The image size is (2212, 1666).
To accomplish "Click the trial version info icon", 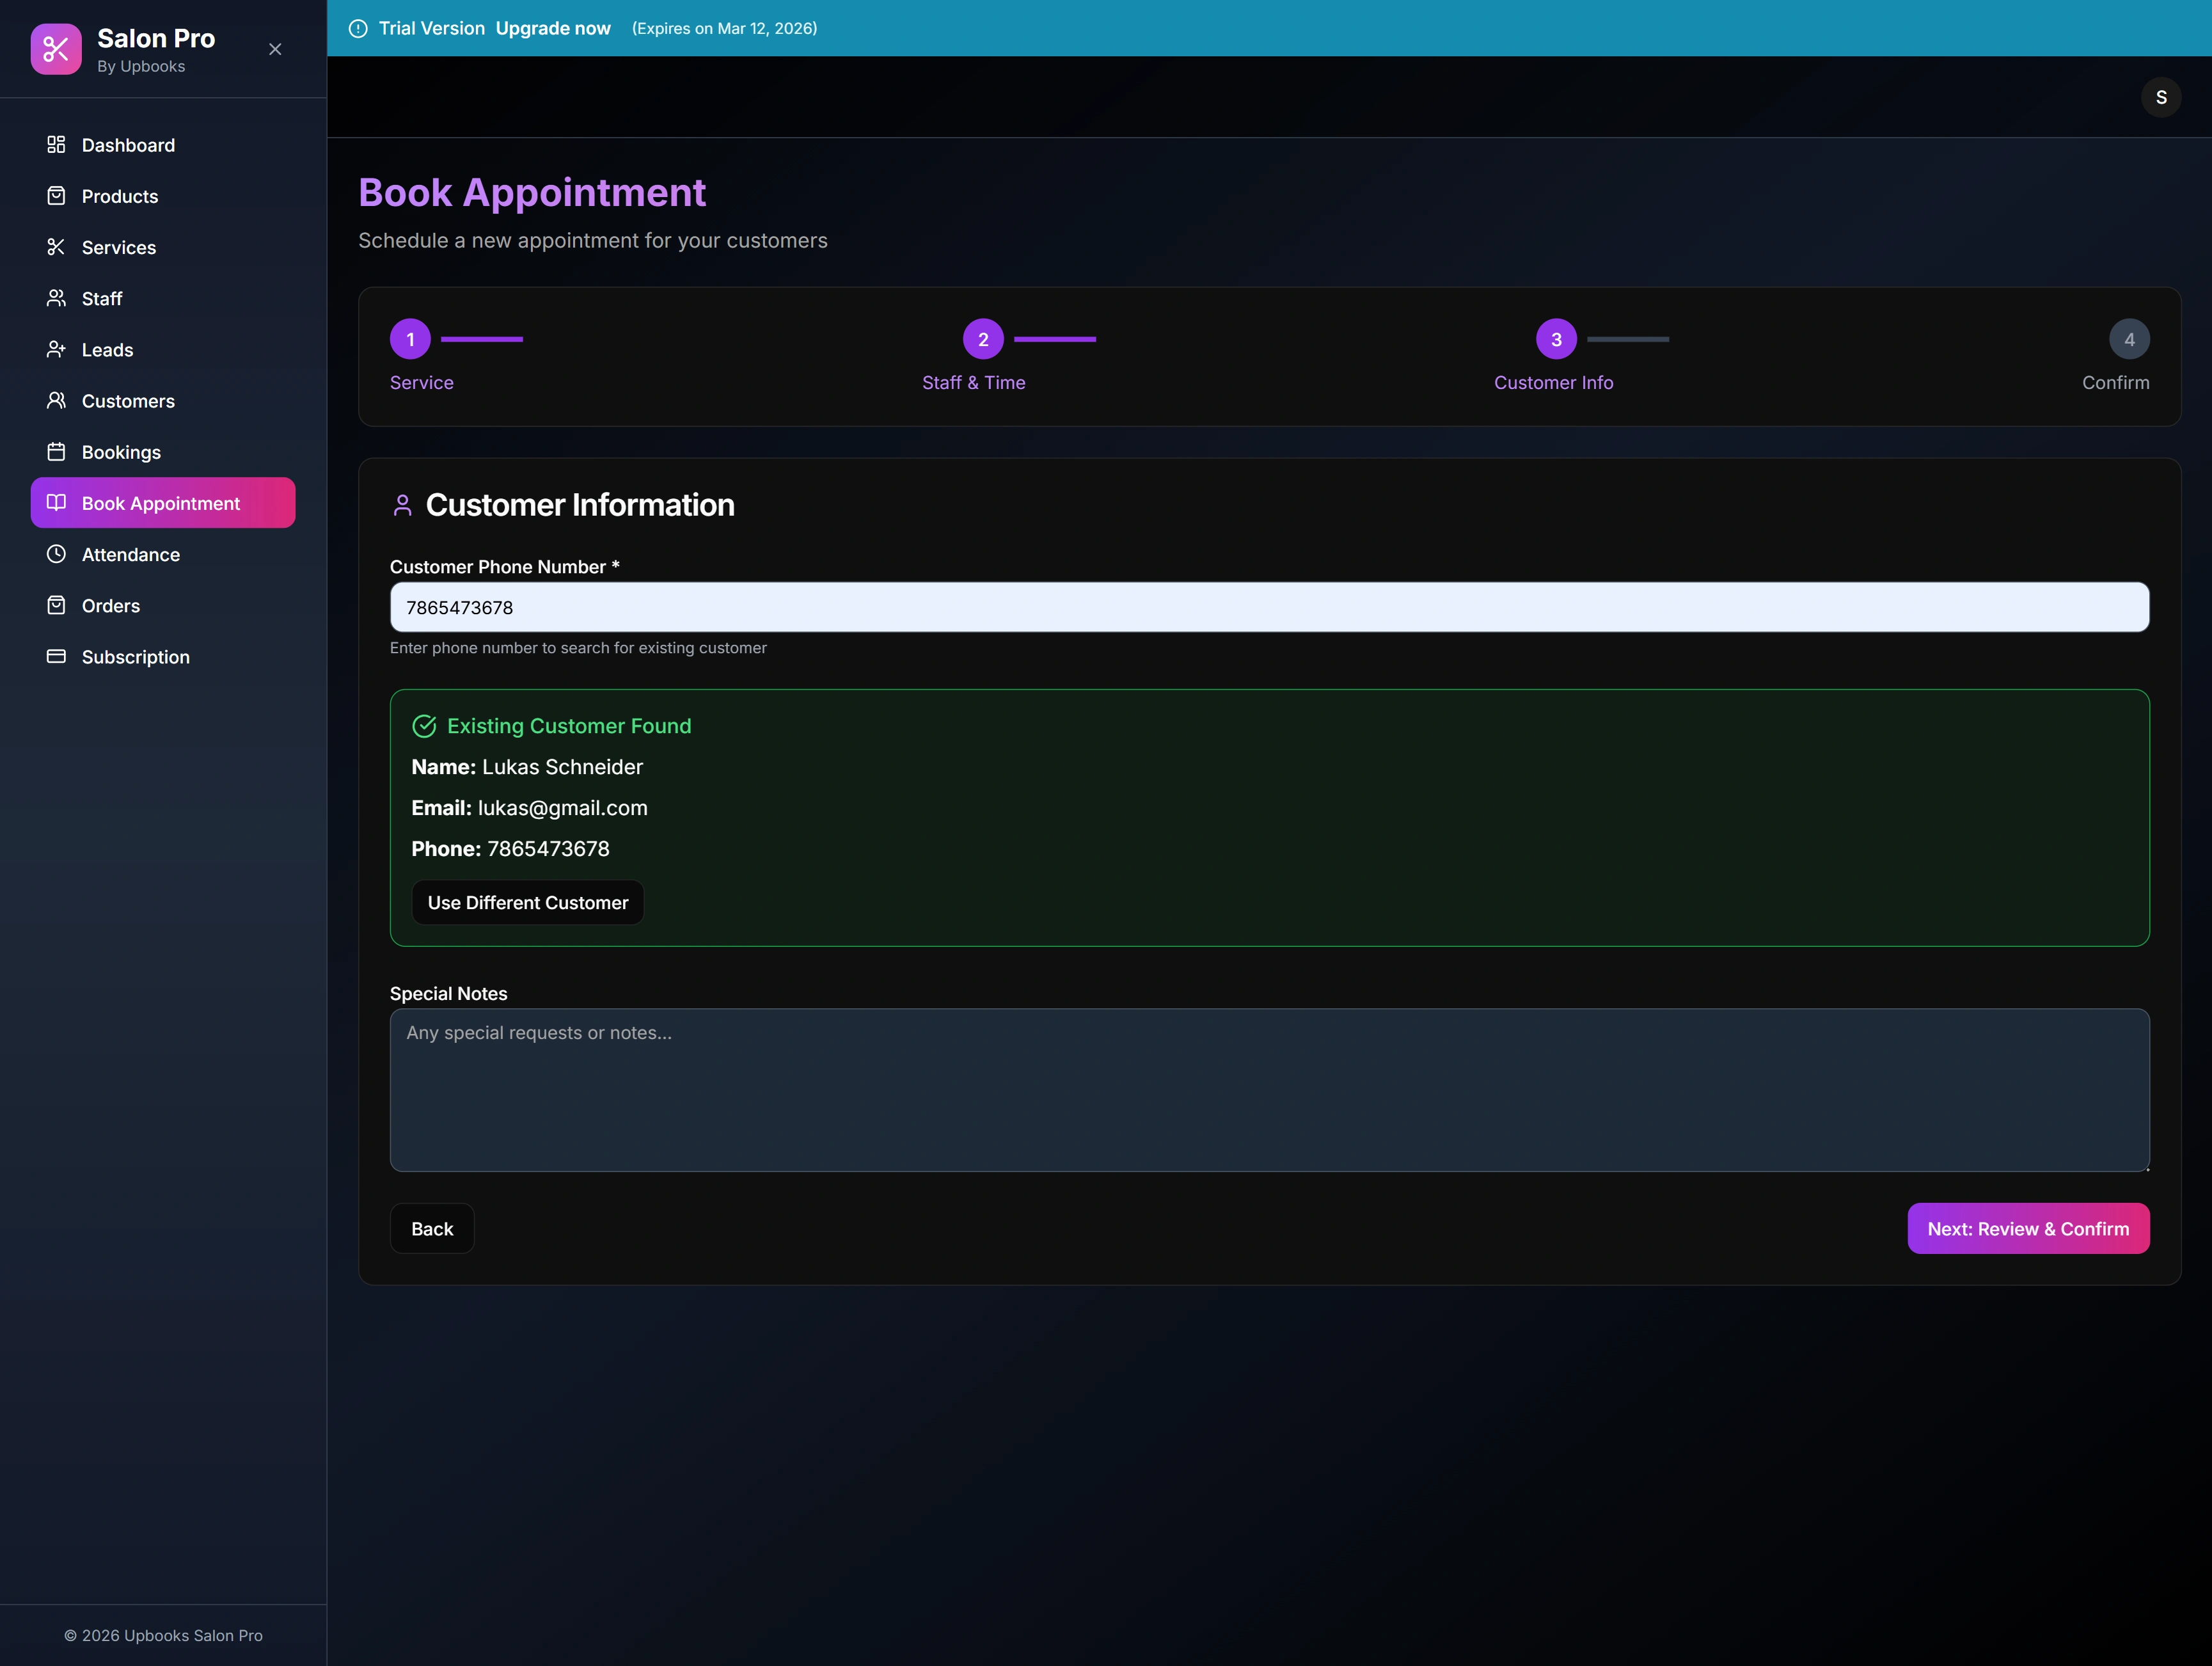I will [x=358, y=28].
